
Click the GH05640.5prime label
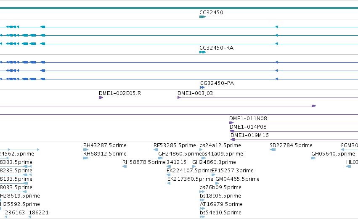[x=333, y=154]
